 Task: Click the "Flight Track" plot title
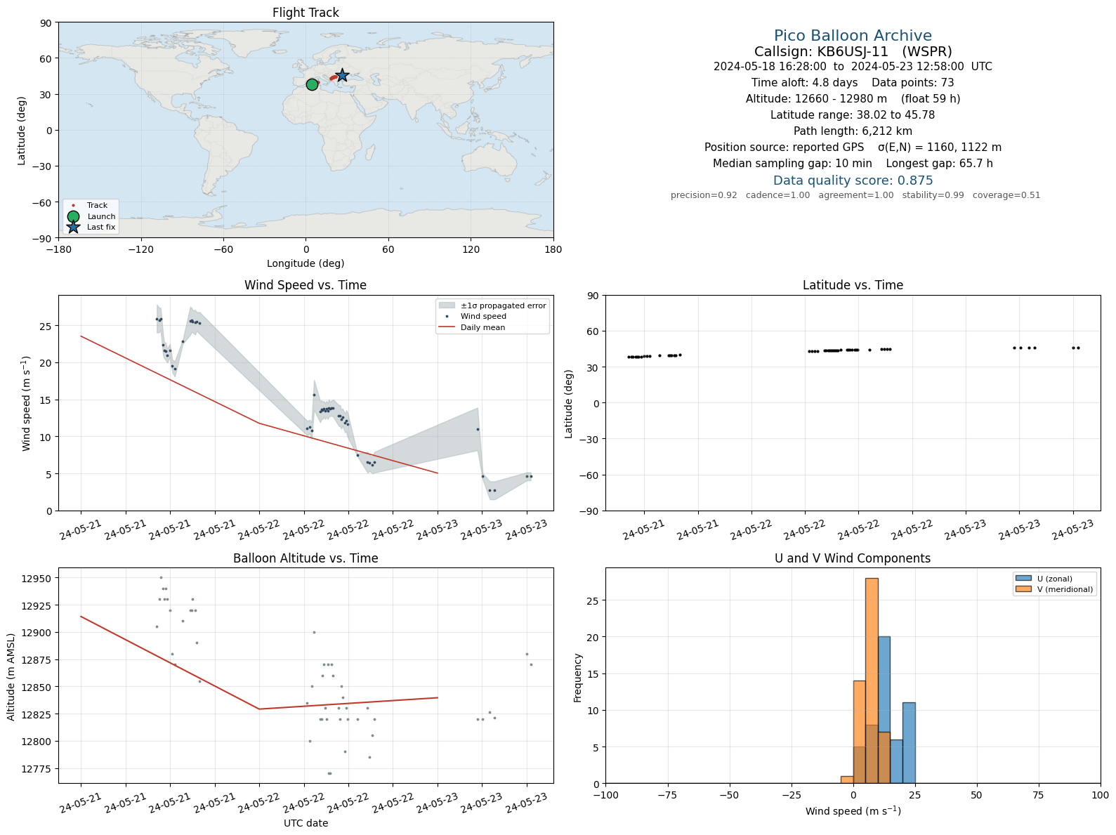306,13
